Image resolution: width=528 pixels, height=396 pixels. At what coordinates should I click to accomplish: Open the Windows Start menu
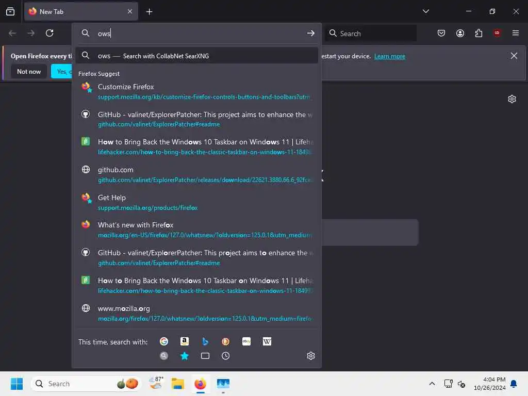click(x=16, y=384)
